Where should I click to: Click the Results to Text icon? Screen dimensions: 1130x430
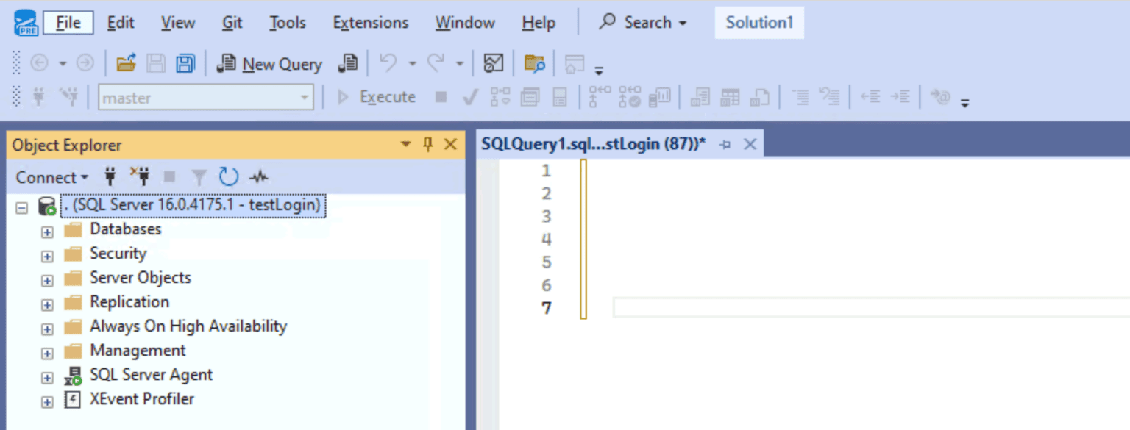tap(701, 96)
